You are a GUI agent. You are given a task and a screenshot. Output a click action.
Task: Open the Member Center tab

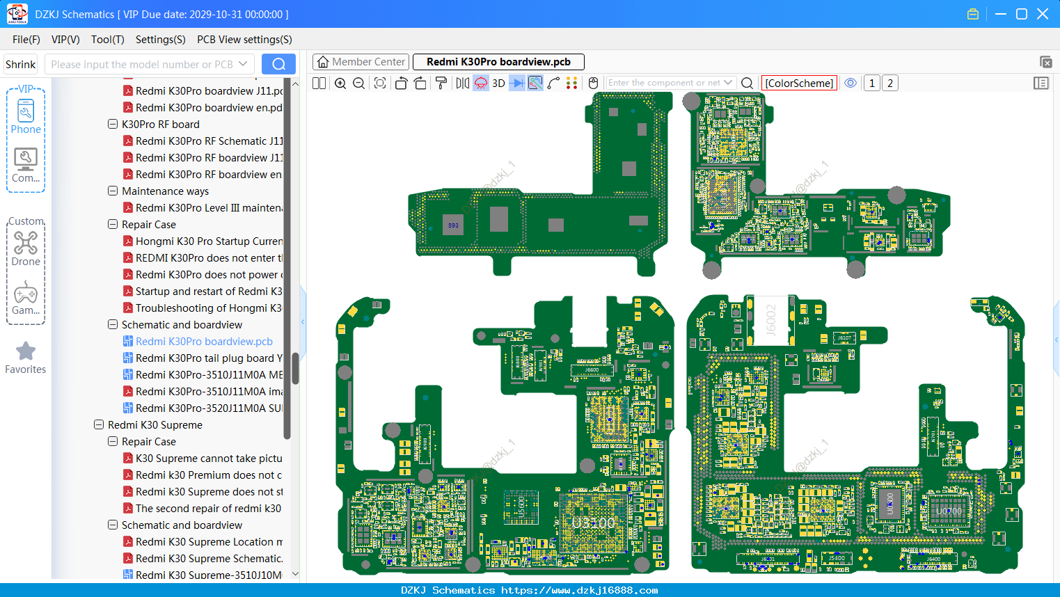pyautogui.click(x=361, y=62)
